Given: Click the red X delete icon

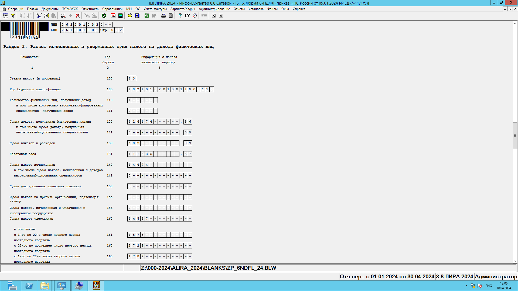Looking at the screenshot, I should coord(78,16).
